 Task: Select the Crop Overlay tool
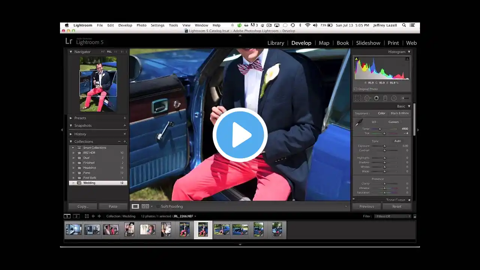(358, 98)
